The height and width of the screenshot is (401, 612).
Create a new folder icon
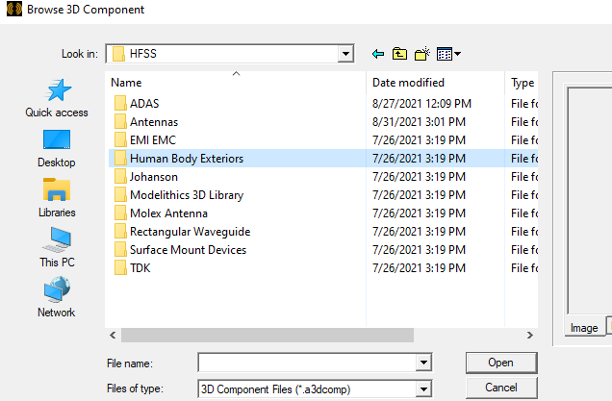click(x=421, y=54)
